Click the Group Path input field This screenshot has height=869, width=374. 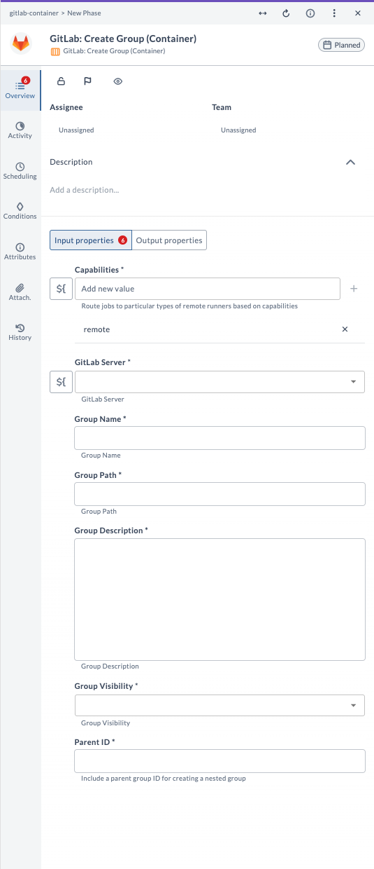tap(220, 494)
